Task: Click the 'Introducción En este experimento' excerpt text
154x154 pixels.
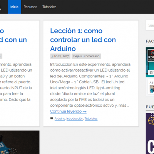Action: (x=90, y=85)
